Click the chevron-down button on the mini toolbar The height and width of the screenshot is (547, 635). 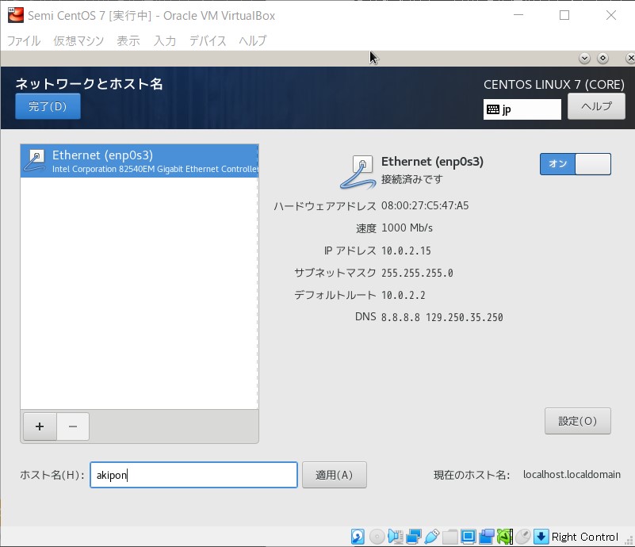pos(584,59)
